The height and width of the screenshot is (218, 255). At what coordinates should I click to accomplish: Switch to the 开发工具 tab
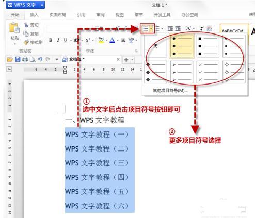(x=162, y=15)
